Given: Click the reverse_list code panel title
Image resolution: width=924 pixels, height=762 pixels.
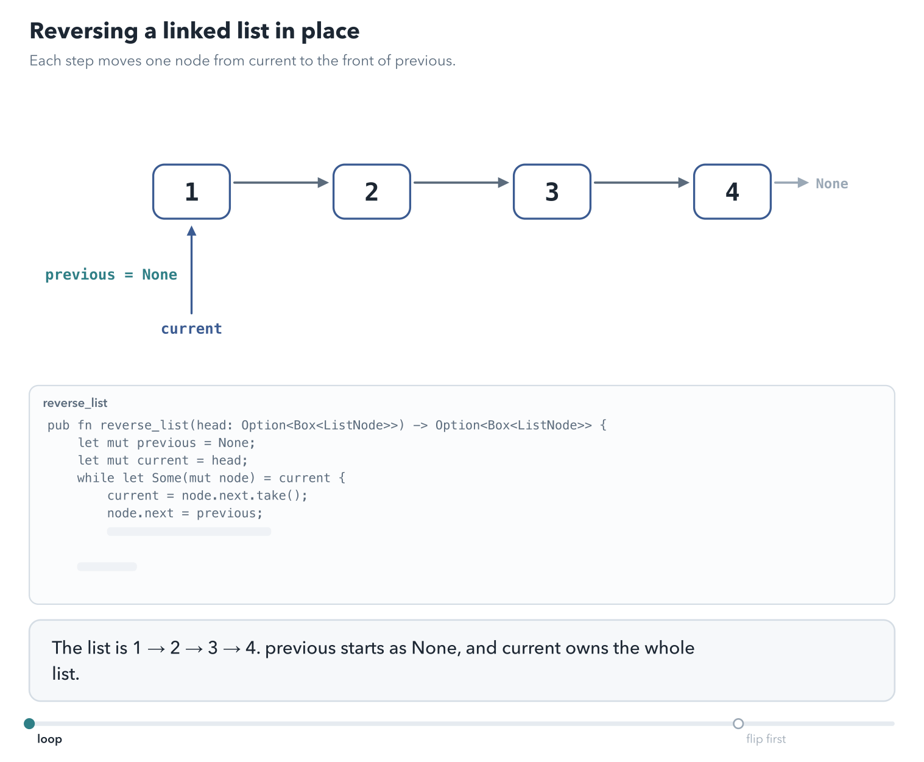Looking at the screenshot, I should pyautogui.click(x=75, y=403).
